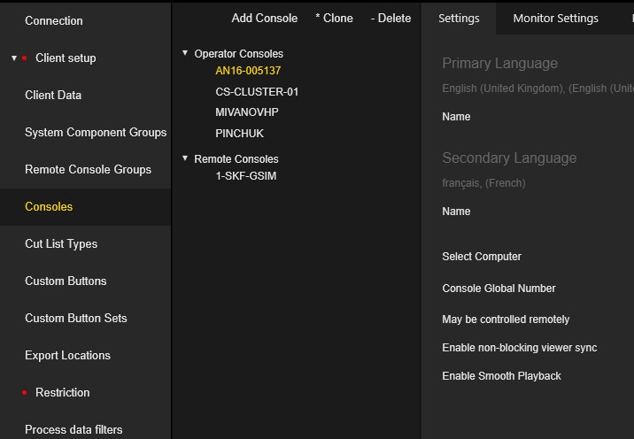634x439 pixels.
Task: Open the Restriction settings item
Action: (62, 393)
